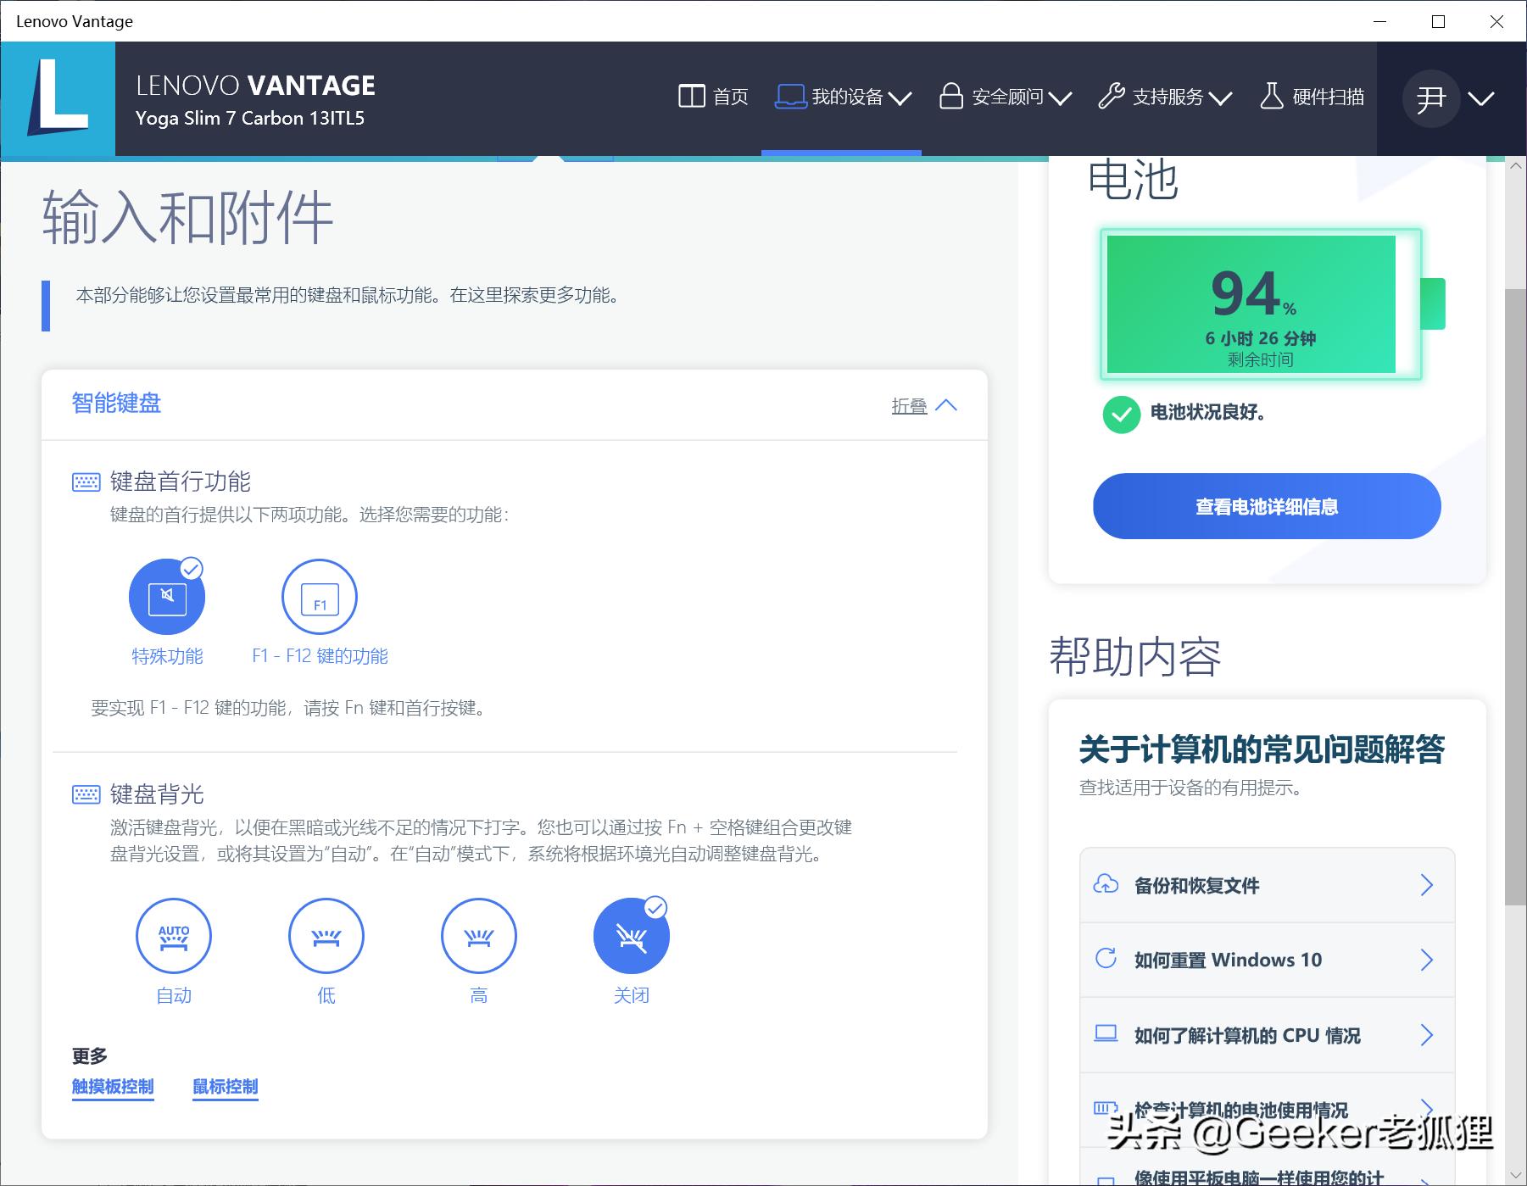The image size is (1527, 1186).
Task: Click the 查看电池详细信息 button
Action: point(1266,505)
